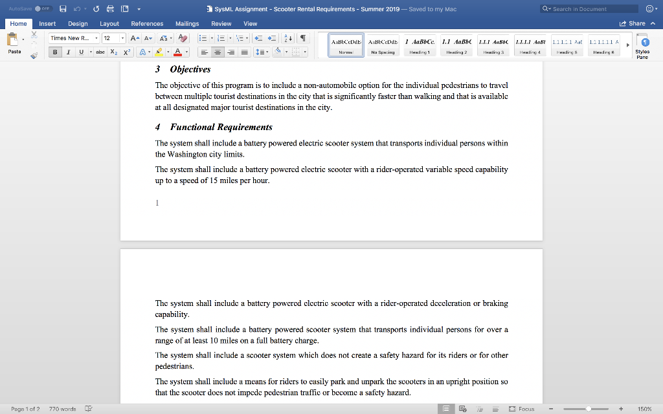Apply subscript formatting

pyautogui.click(x=113, y=52)
